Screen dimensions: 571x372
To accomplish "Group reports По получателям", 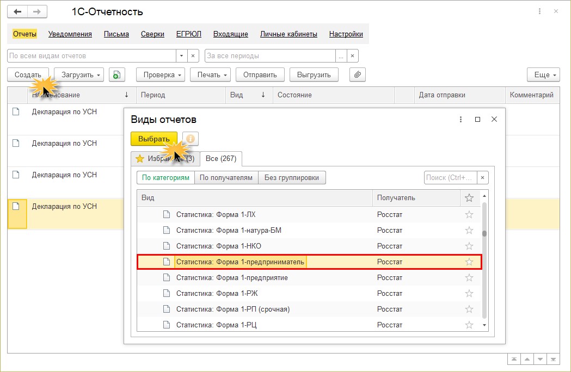I will 226,178.
